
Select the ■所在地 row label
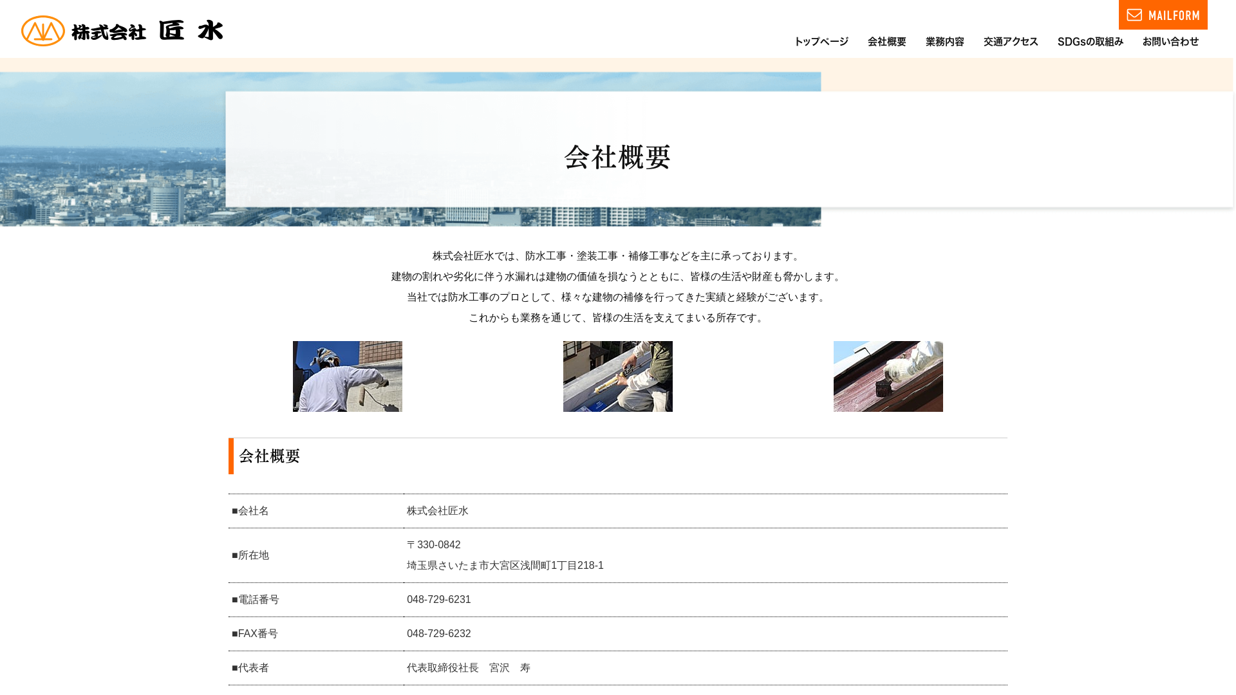[250, 555]
